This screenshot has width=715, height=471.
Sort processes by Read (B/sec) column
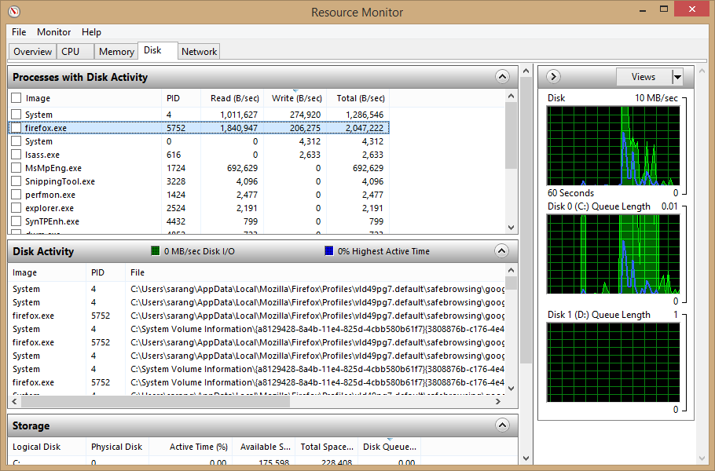point(232,98)
